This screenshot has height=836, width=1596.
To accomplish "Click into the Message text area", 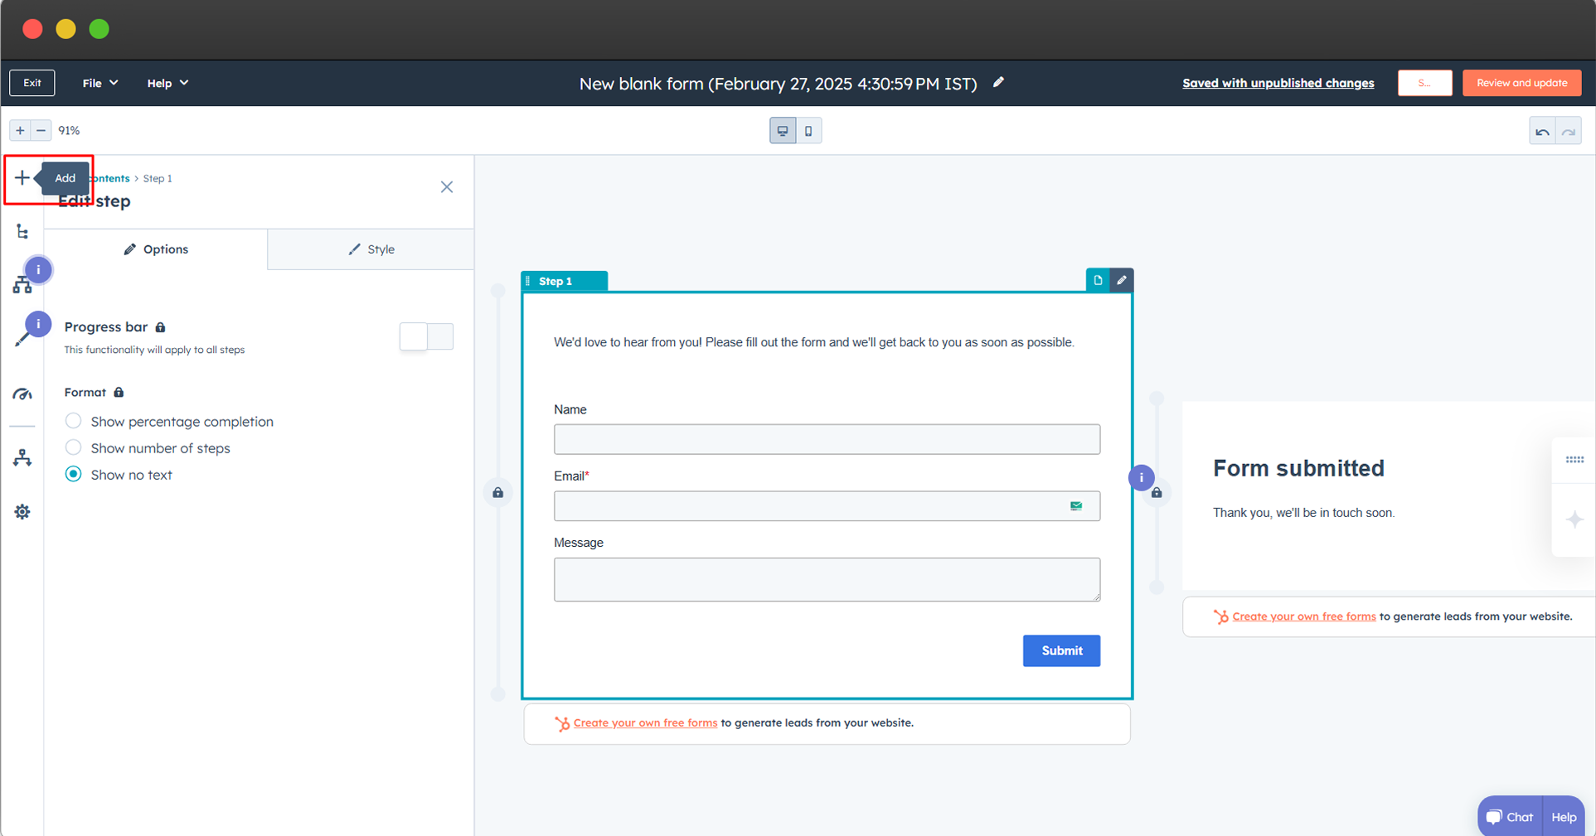I will point(827,579).
